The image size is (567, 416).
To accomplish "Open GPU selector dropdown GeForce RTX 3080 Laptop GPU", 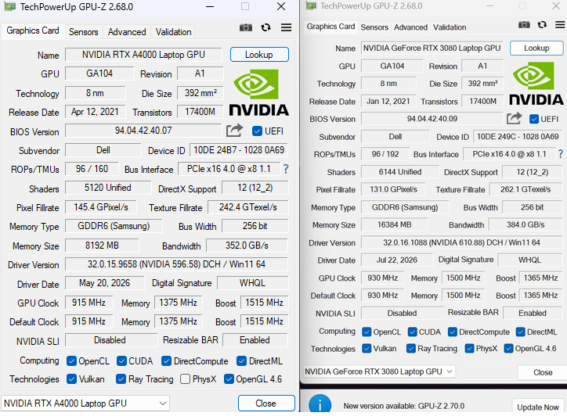I will click(379, 371).
